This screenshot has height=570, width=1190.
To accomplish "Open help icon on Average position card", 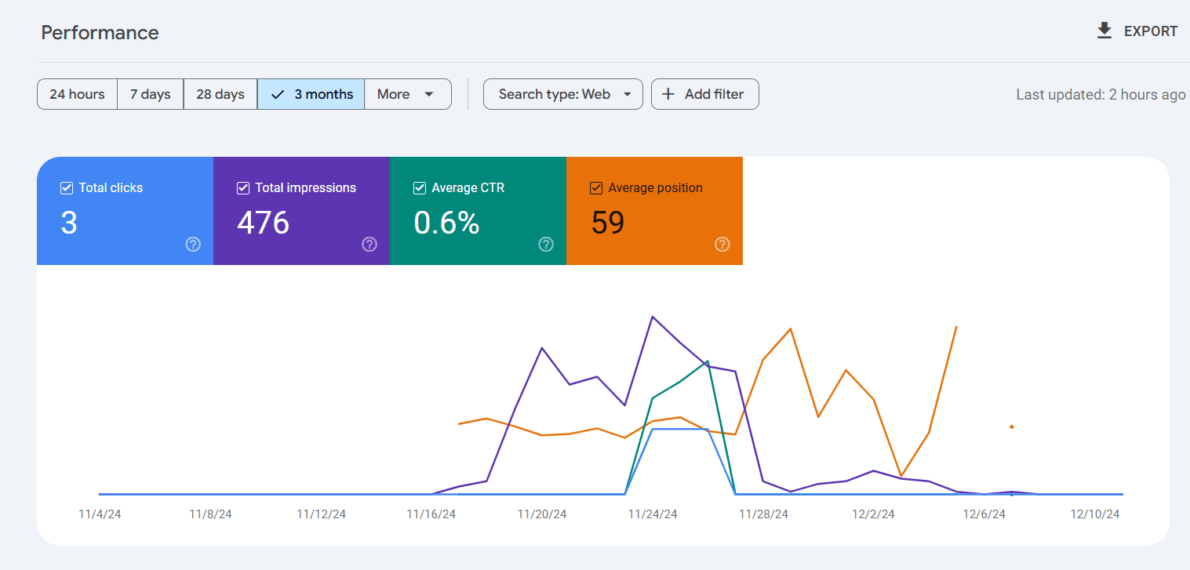I will 722,245.
